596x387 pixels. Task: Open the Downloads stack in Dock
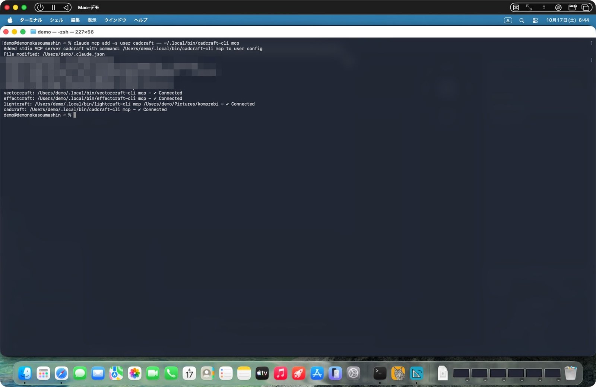pyautogui.click(x=443, y=373)
